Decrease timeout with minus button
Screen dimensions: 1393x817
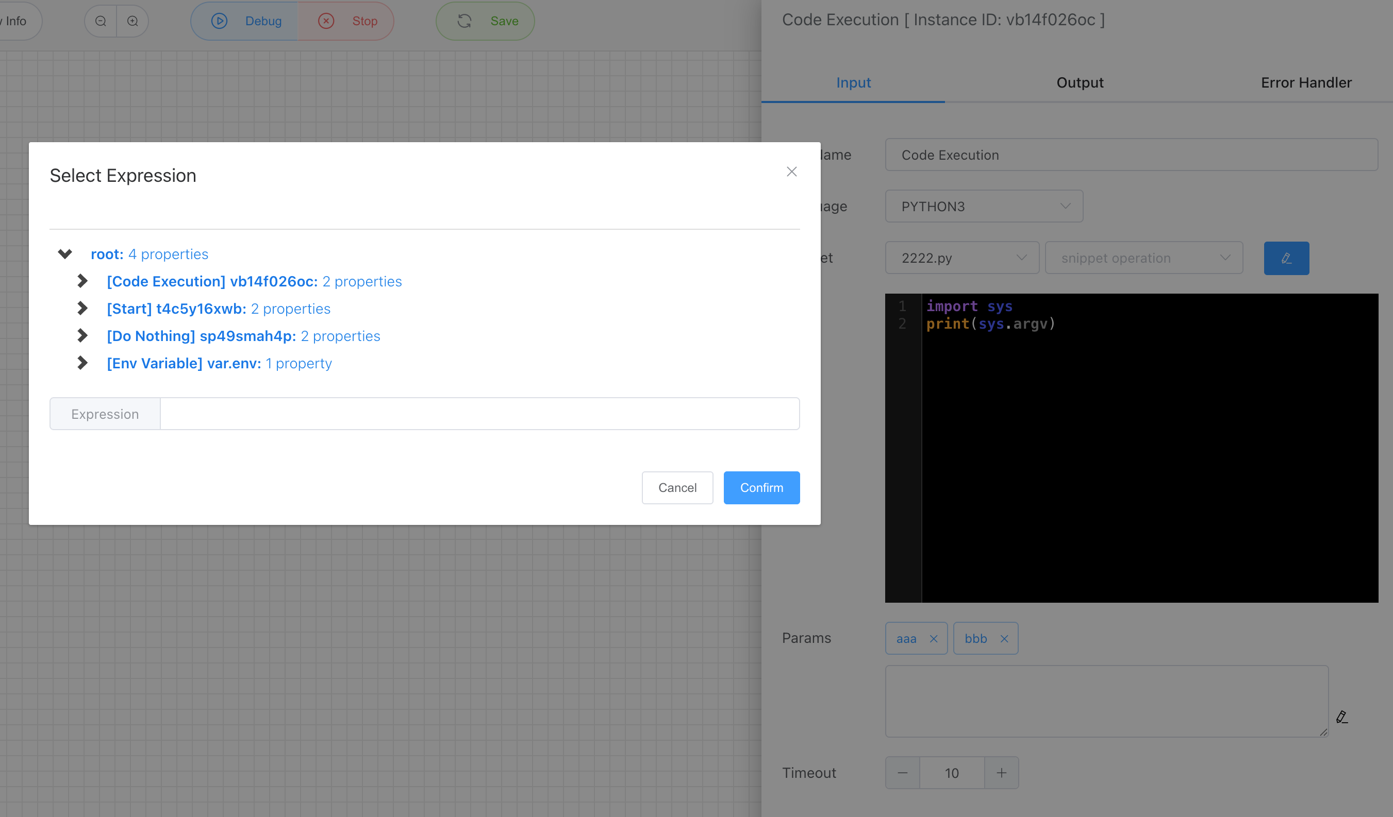[903, 773]
